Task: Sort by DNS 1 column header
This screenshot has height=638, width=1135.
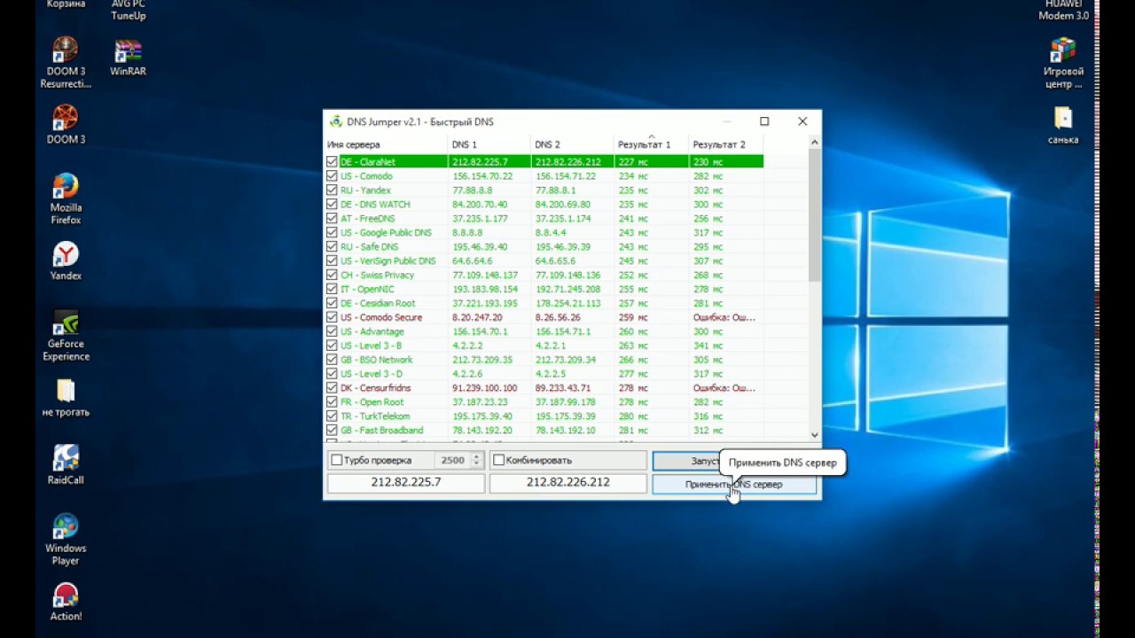Action: click(489, 144)
